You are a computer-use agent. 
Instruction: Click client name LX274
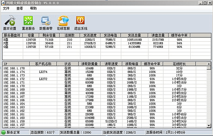(x=43, y=72)
